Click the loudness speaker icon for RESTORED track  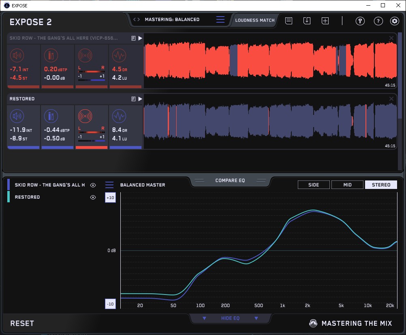17,117
